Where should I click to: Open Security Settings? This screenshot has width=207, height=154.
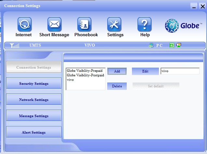click(x=34, y=83)
